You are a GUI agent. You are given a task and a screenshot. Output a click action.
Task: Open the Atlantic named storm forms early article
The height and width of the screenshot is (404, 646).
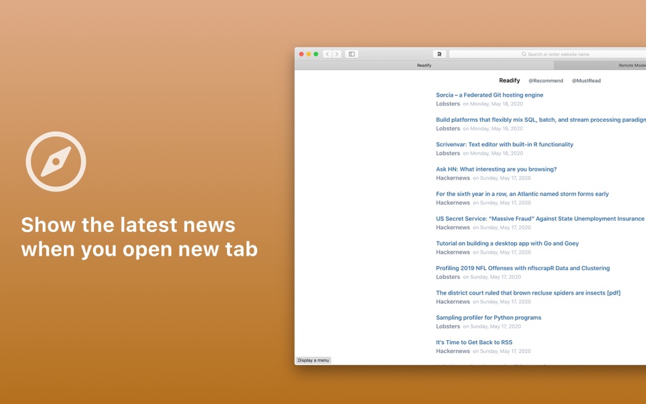[522, 194]
